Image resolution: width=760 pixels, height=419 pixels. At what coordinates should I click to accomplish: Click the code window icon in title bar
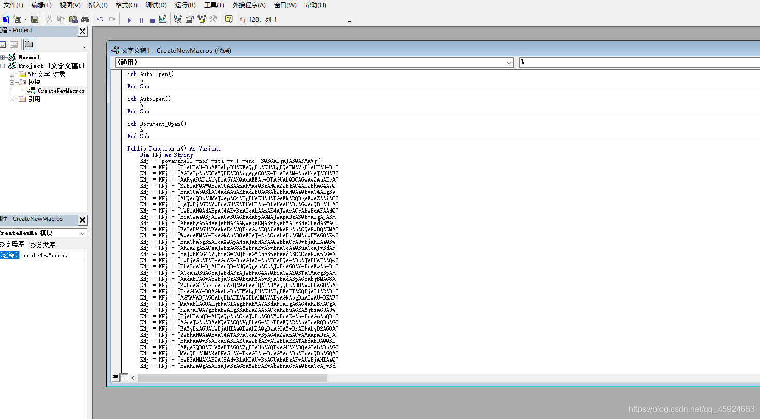pos(115,50)
